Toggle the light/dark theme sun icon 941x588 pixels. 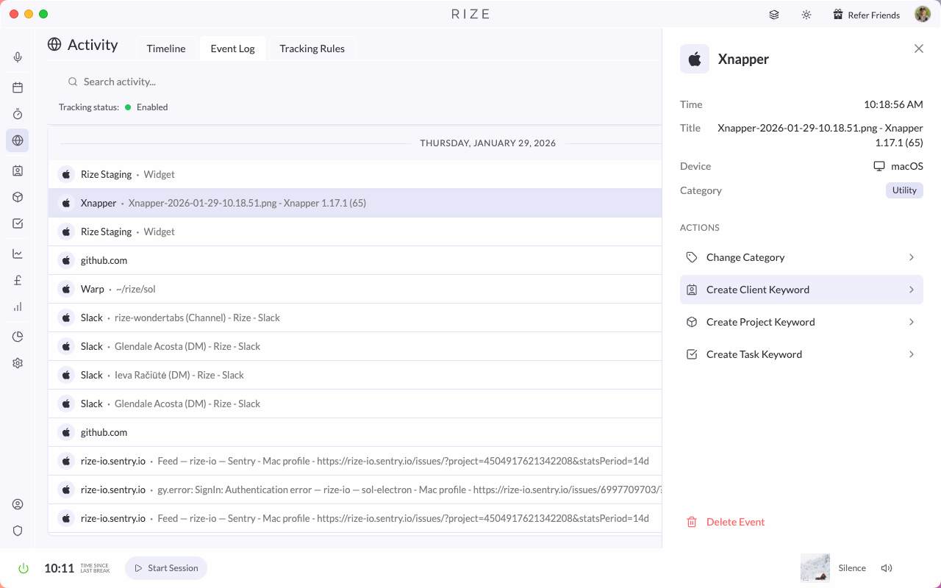(806, 15)
